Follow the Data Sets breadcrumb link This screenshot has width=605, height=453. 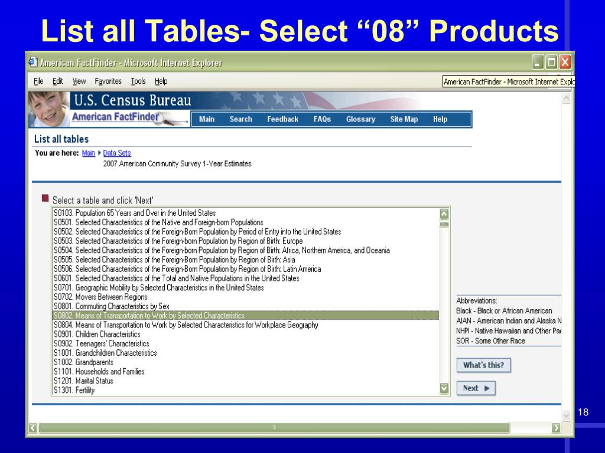[x=117, y=153]
